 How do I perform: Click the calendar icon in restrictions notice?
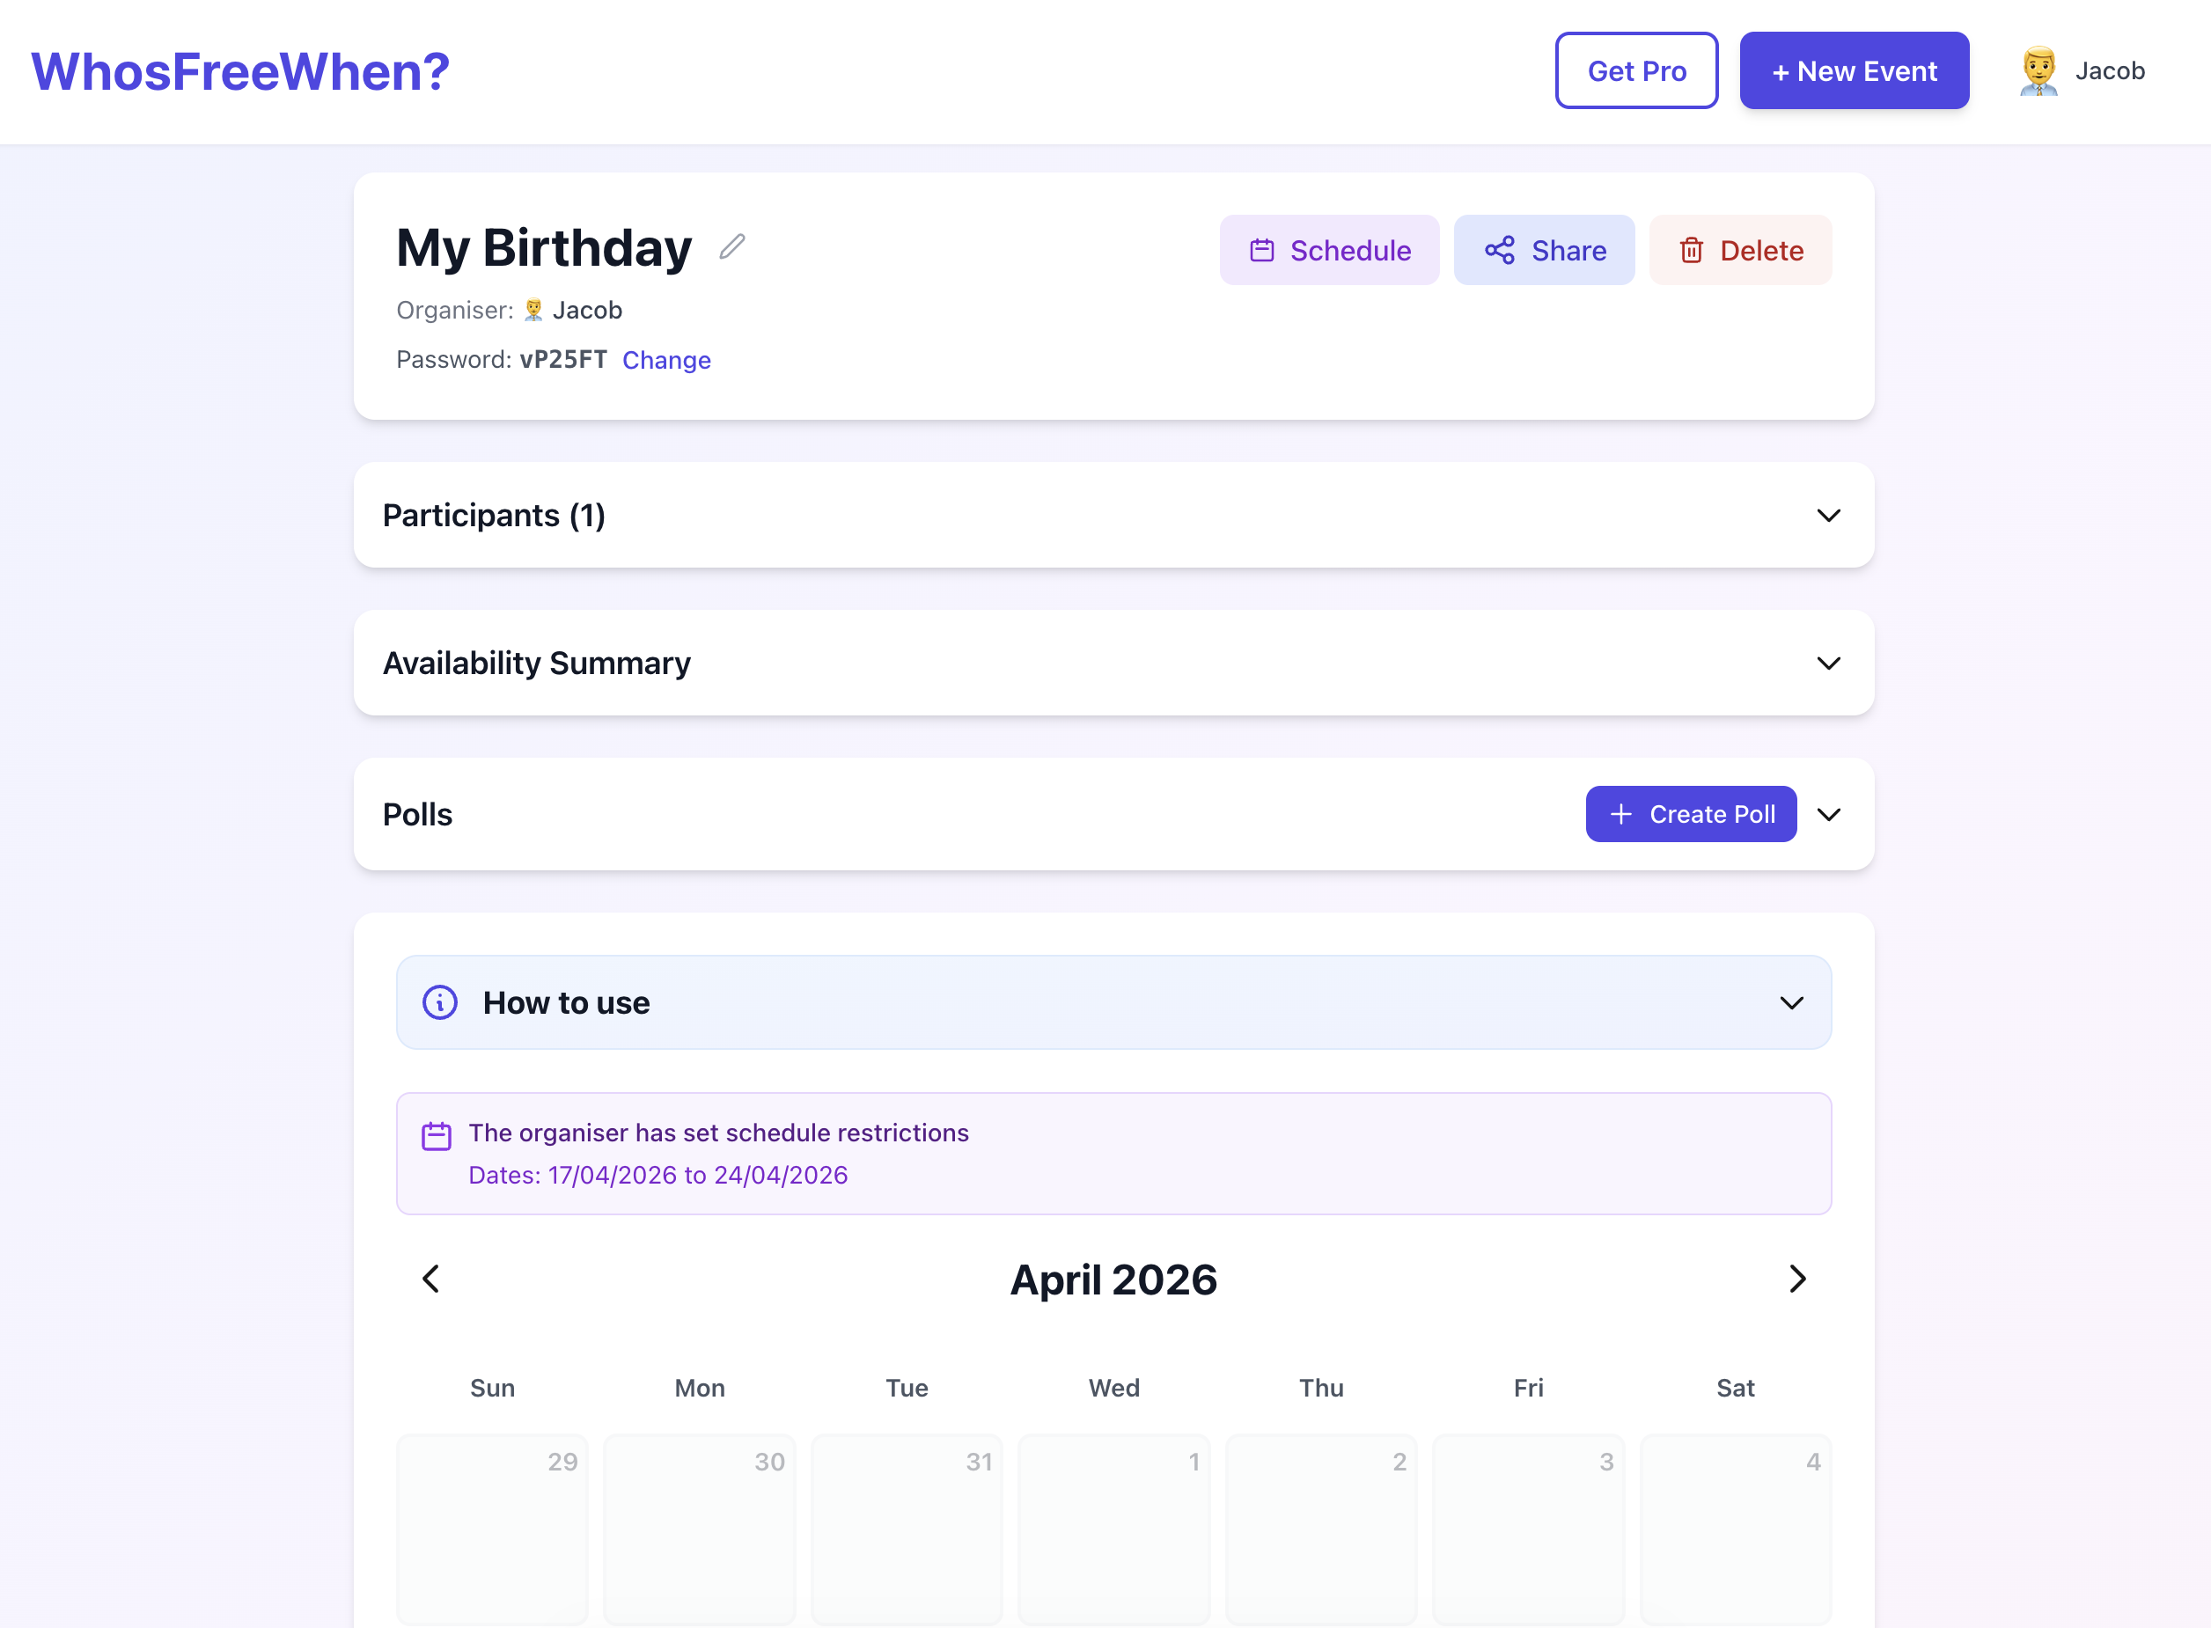[x=436, y=1136]
